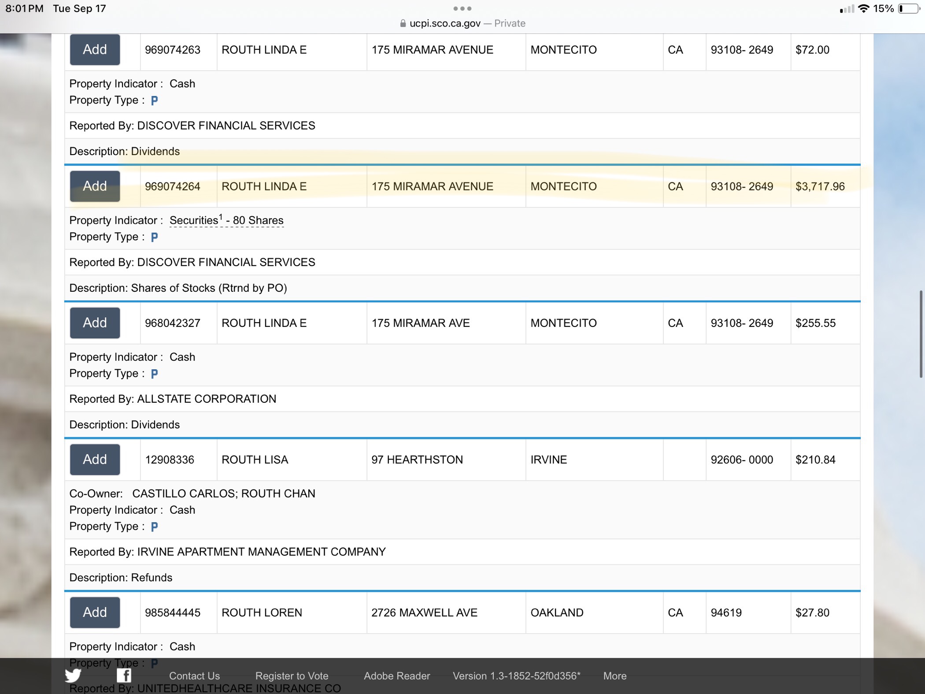925x694 pixels.
Task: Open the Twitter icon in footer
Action: [73, 675]
